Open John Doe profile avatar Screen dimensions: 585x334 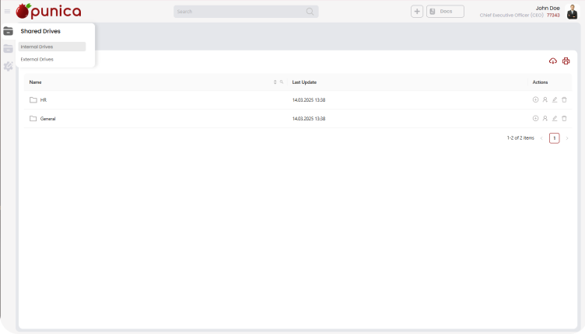click(x=572, y=12)
